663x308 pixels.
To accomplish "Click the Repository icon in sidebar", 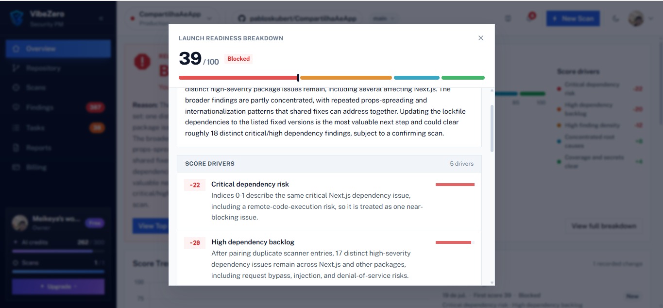I will [x=17, y=68].
